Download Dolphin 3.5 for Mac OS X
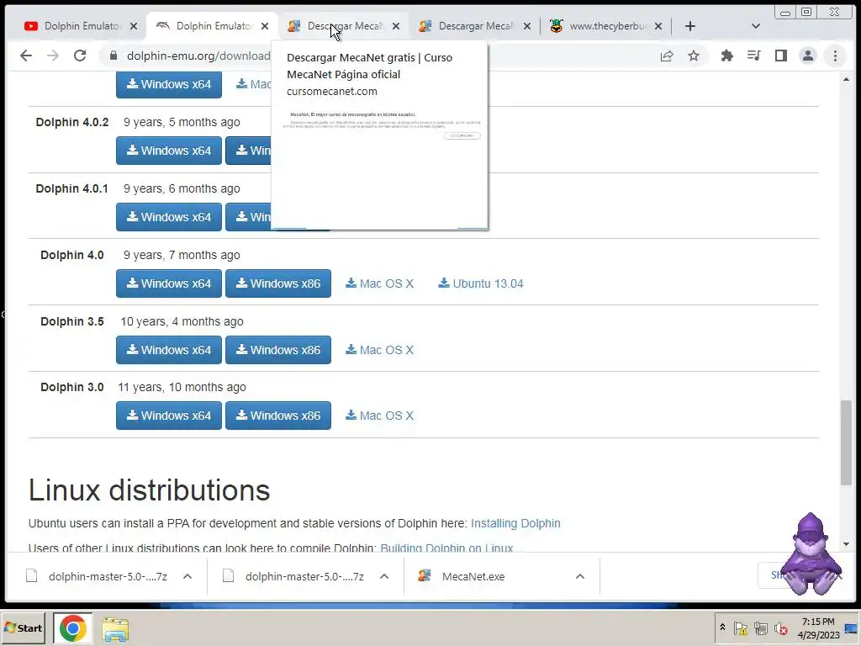The width and height of the screenshot is (861, 646). tap(379, 350)
